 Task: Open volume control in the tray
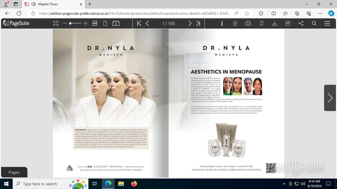pos(303,184)
